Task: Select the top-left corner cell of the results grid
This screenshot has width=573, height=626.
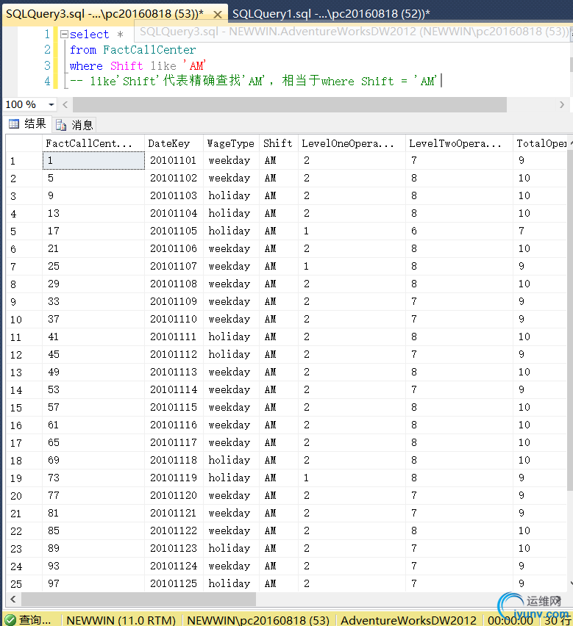Action: pyautogui.click(x=24, y=143)
